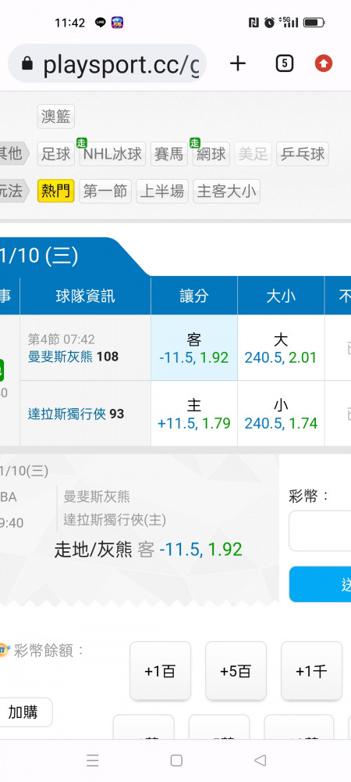Click the 加購 purchase button
This screenshot has height=782, width=351.
23,712
